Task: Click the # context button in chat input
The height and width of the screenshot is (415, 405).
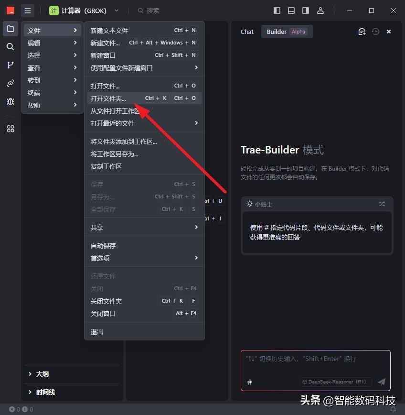Action: coord(249,382)
